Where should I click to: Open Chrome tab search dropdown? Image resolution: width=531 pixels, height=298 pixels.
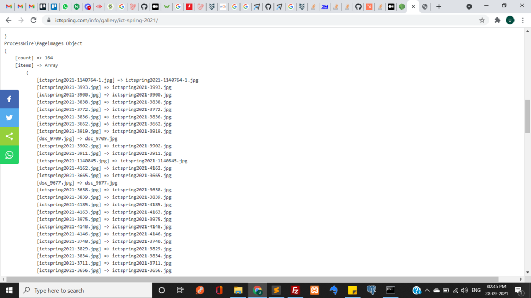(469, 6)
